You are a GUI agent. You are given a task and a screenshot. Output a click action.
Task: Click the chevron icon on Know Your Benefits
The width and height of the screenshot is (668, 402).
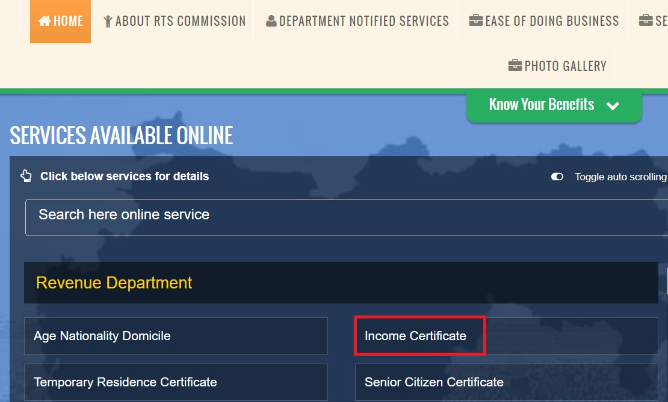click(x=613, y=106)
